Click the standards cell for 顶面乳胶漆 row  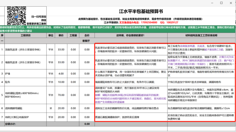pyautogui.click(x=201, y=49)
